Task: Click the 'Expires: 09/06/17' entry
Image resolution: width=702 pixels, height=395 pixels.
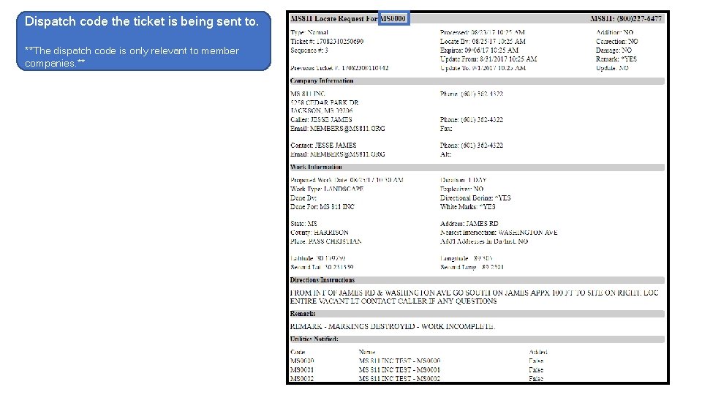Action: [x=479, y=50]
